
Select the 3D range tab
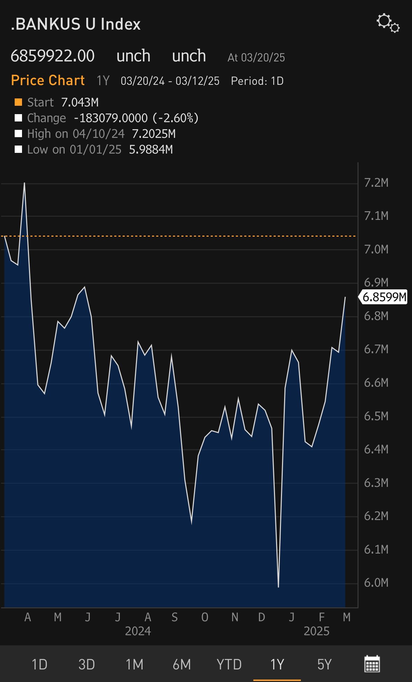(x=86, y=664)
